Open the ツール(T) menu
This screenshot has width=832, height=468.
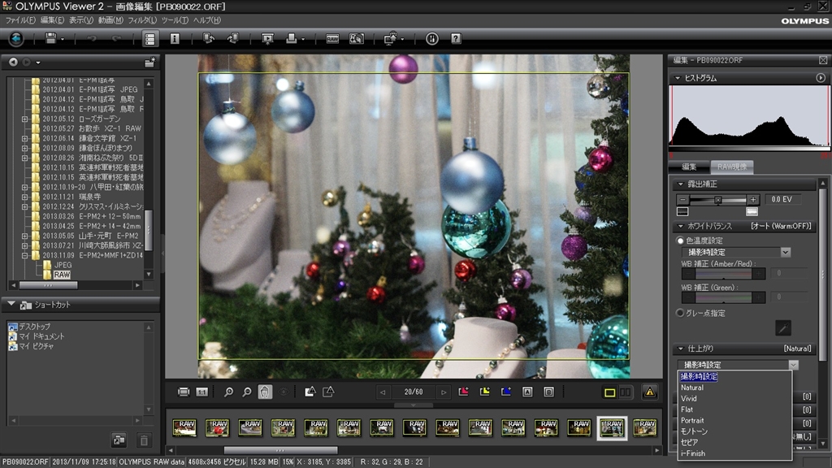(175, 20)
